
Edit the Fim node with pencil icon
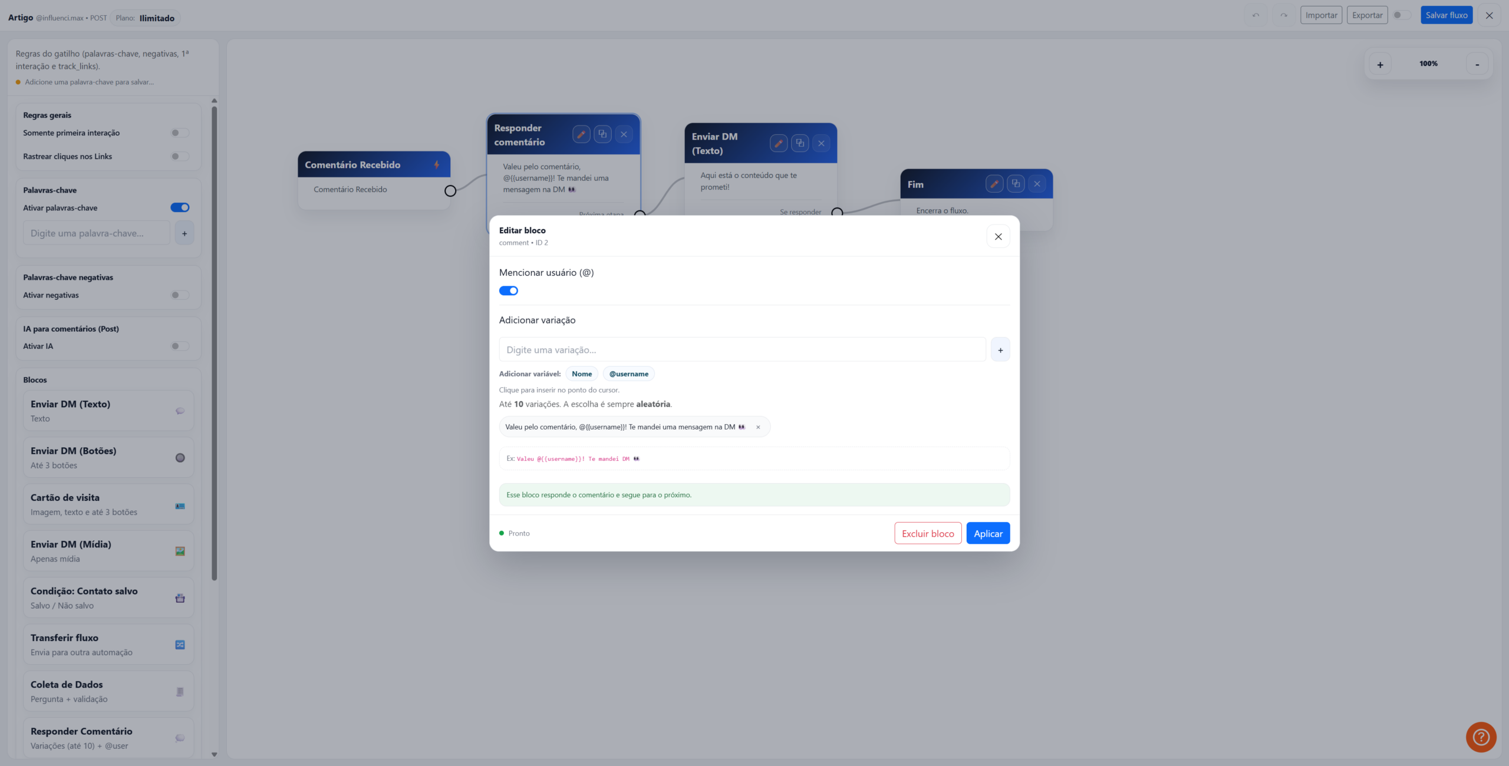tap(994, 184)
